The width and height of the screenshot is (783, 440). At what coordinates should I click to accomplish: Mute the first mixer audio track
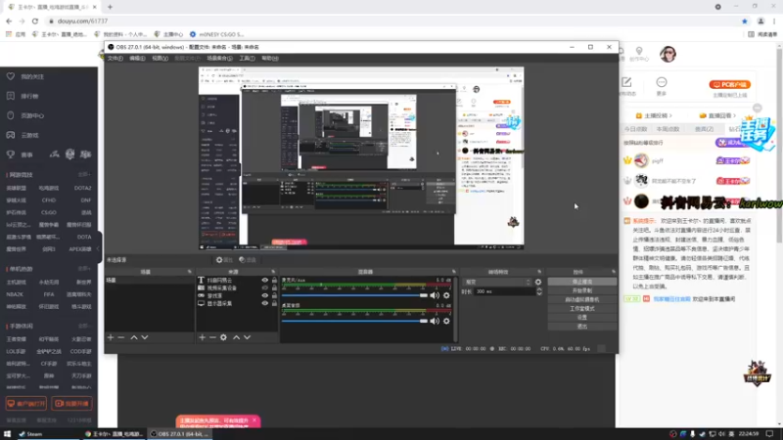(x=435, y=295)
